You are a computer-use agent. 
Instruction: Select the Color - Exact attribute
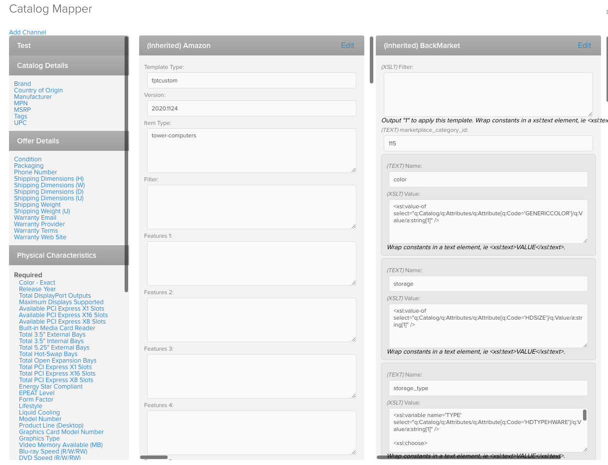click(x=37, y=283)
